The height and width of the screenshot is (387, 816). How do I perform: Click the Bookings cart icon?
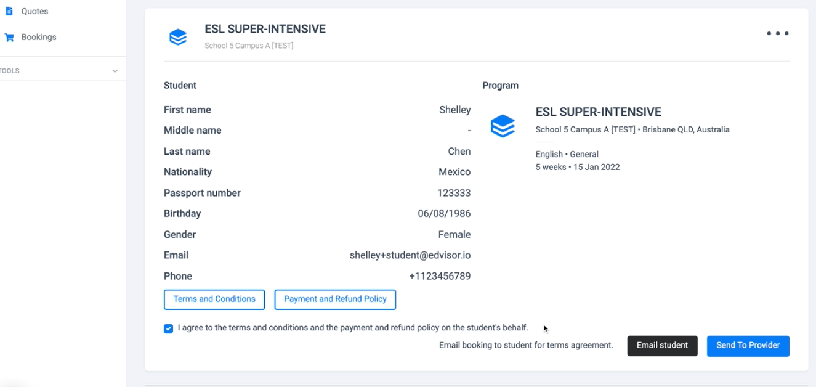point(9,37)
